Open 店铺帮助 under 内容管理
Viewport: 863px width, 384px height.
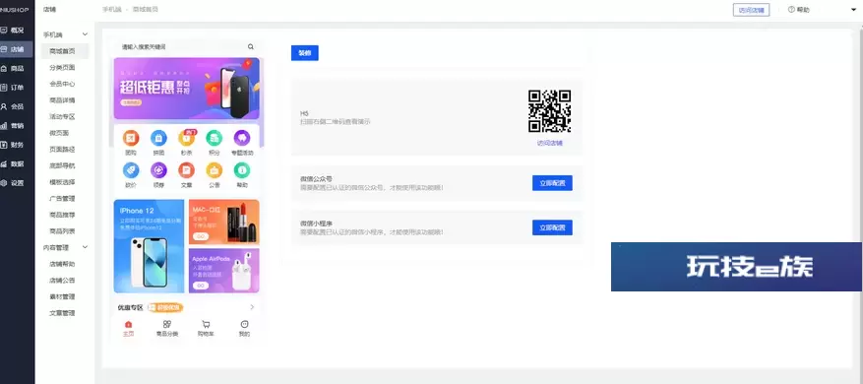coord(63,264)
